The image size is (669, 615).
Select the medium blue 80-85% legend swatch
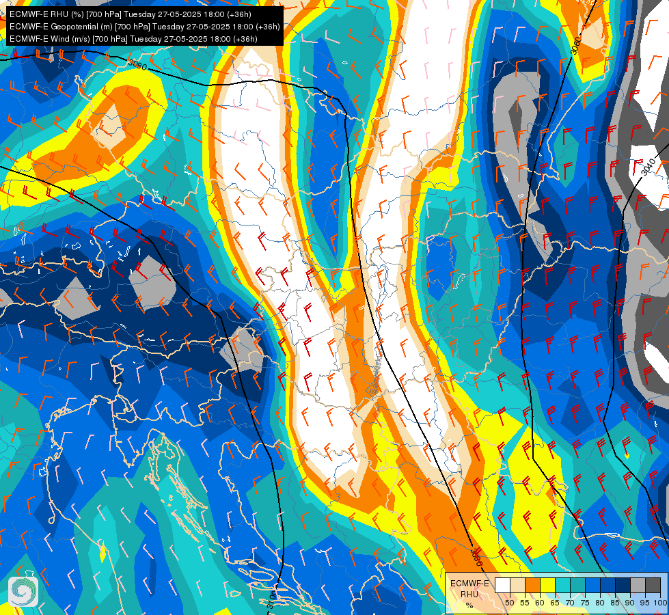tap(608, 585)
